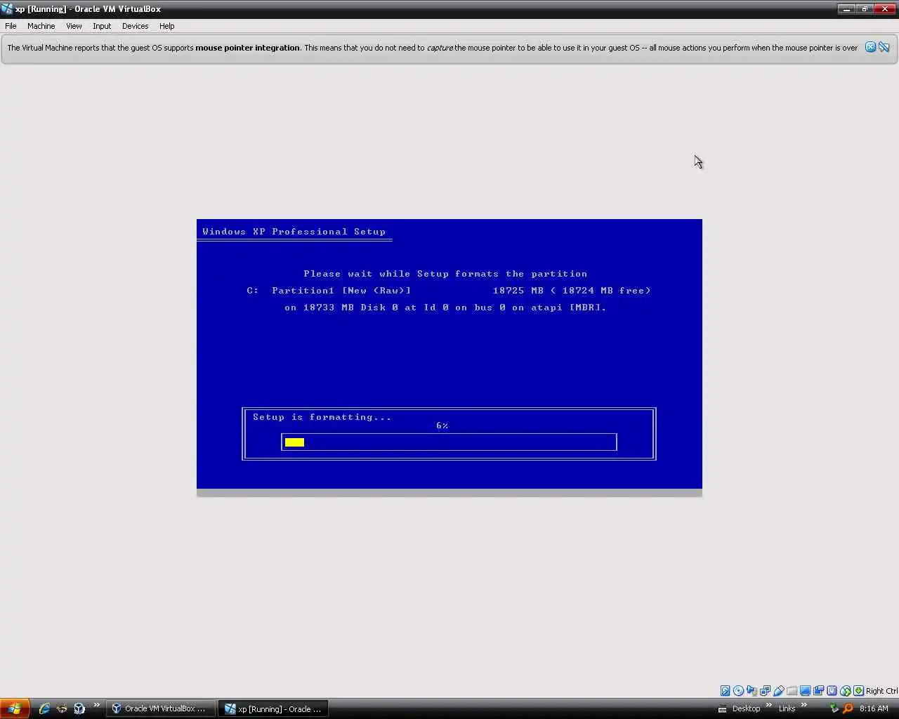
Task: Expand the Links toolbar chevron
Action: [x=803, y=705]
